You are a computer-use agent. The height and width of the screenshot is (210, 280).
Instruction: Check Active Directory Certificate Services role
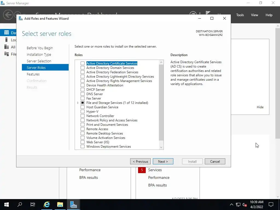pos(83,63)
